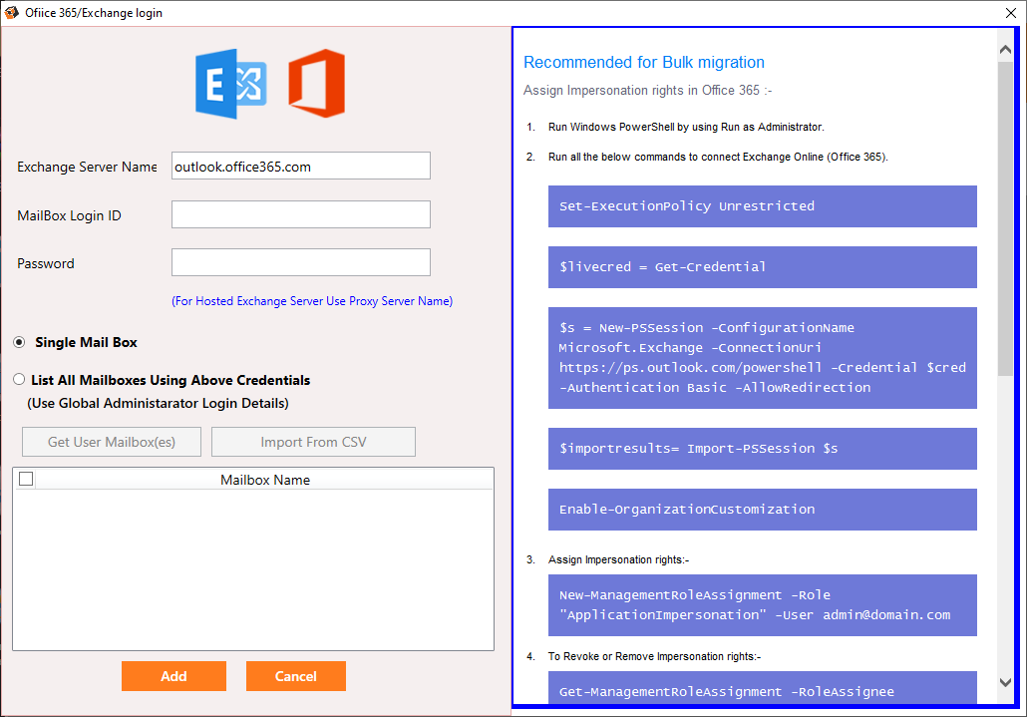
Task: Click the Exchange Server Name field
Action: 300,167
